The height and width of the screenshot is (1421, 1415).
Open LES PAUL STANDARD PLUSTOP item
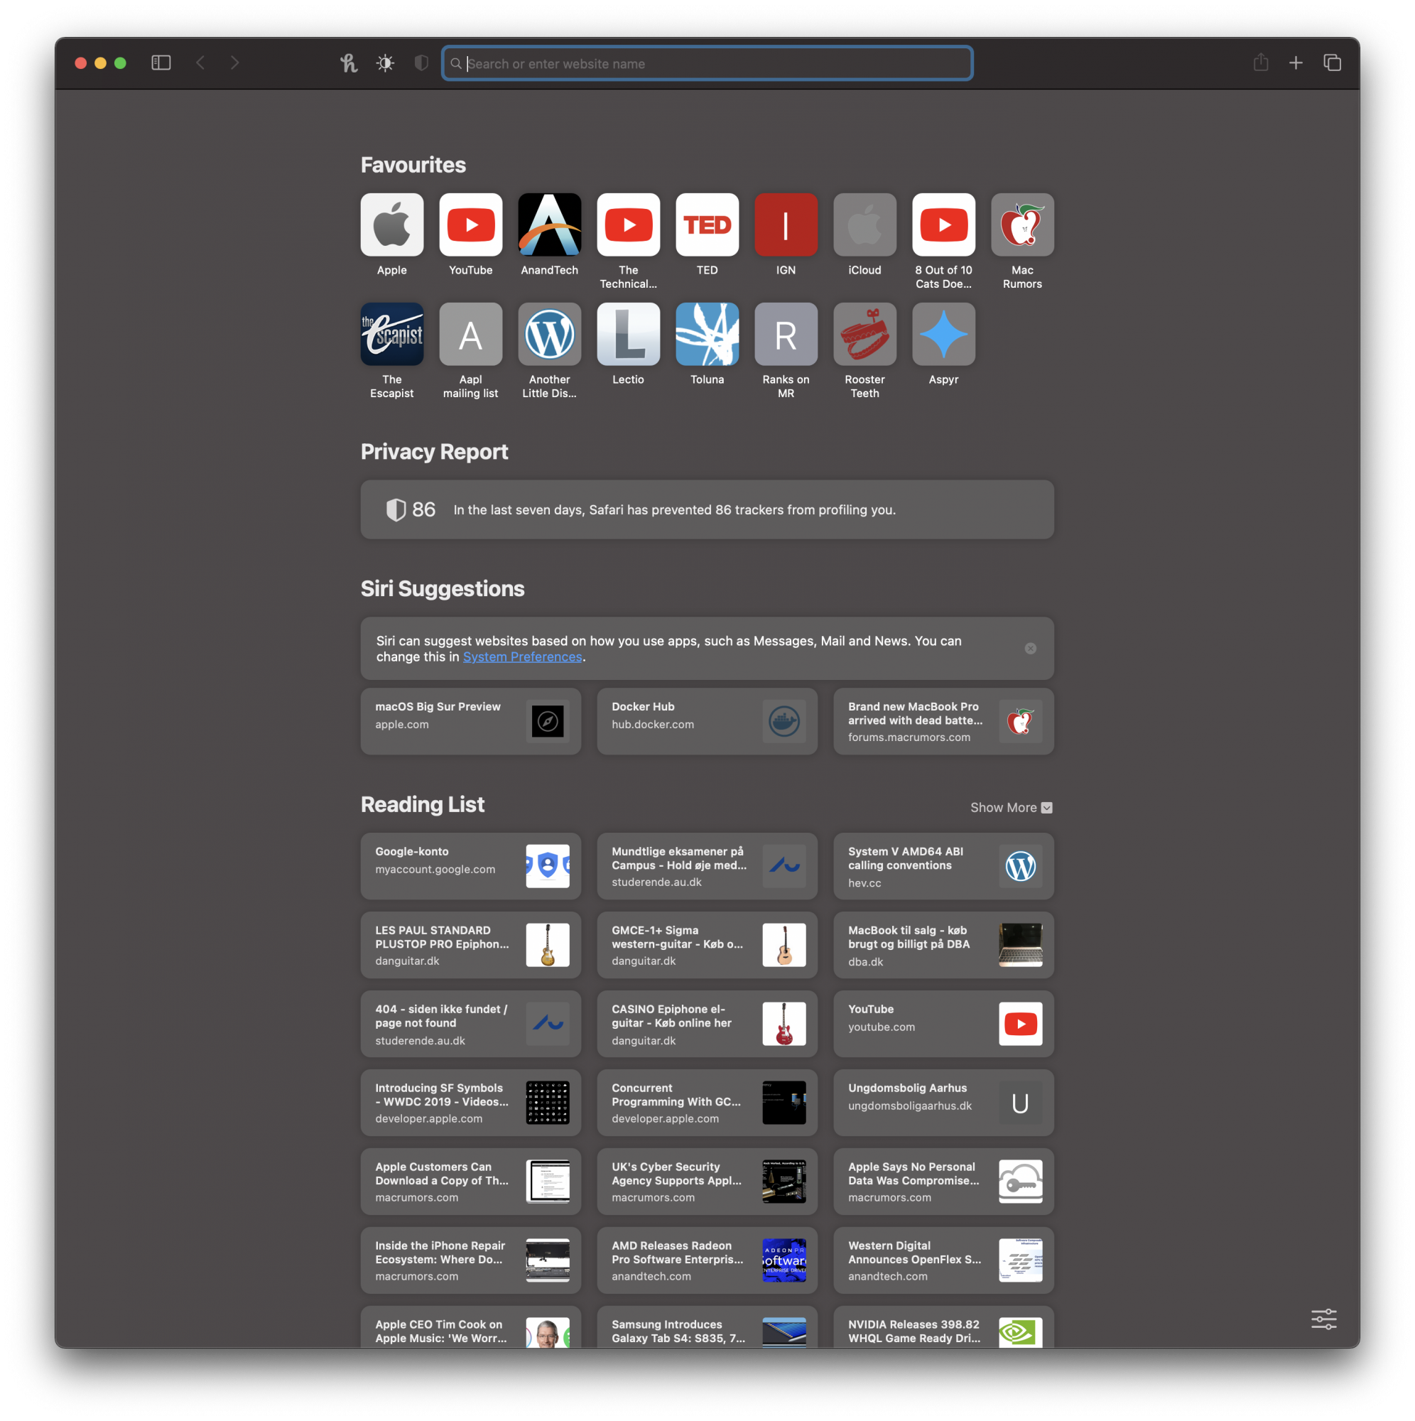pyautogui.click(x=471, y=945)
